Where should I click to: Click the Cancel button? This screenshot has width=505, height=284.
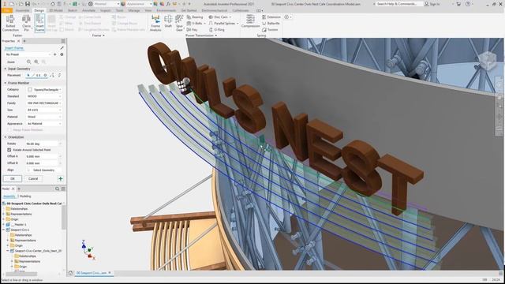tap(33, 179)
